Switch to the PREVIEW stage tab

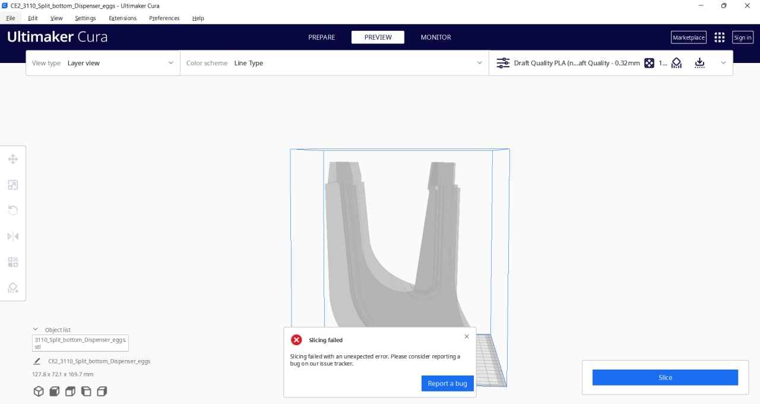[x=378, y=37]
